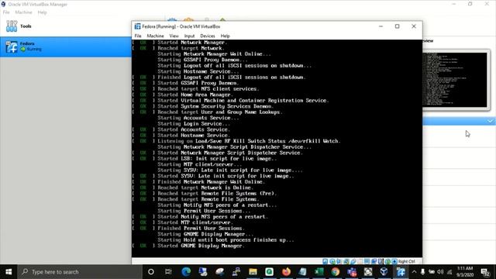This screenshot has width=496, height=279.
Task: Open the Action Center notifications icon
Action: point(484,272)
